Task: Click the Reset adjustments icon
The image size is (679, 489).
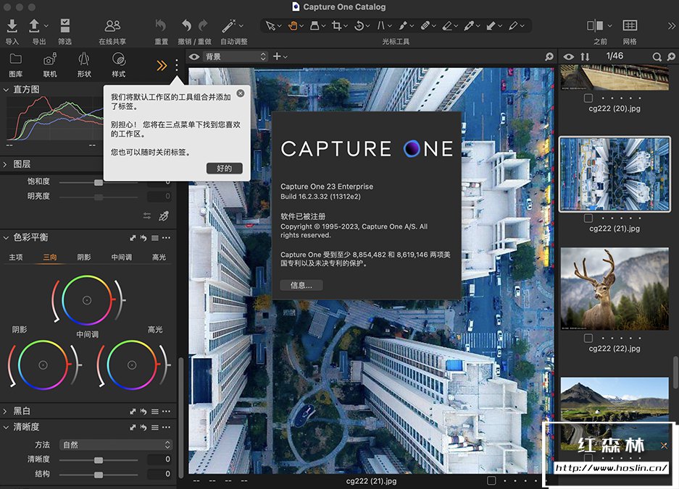Action: pyautogui.click(x=161, y=27)
